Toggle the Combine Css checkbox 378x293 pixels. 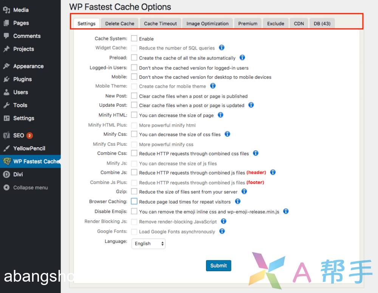pos(134,153)
